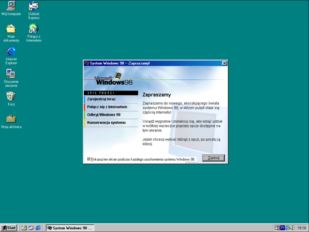Click the Zapraszamy heading text
This screenshot has width=309, height=232.
pos(157,95)
